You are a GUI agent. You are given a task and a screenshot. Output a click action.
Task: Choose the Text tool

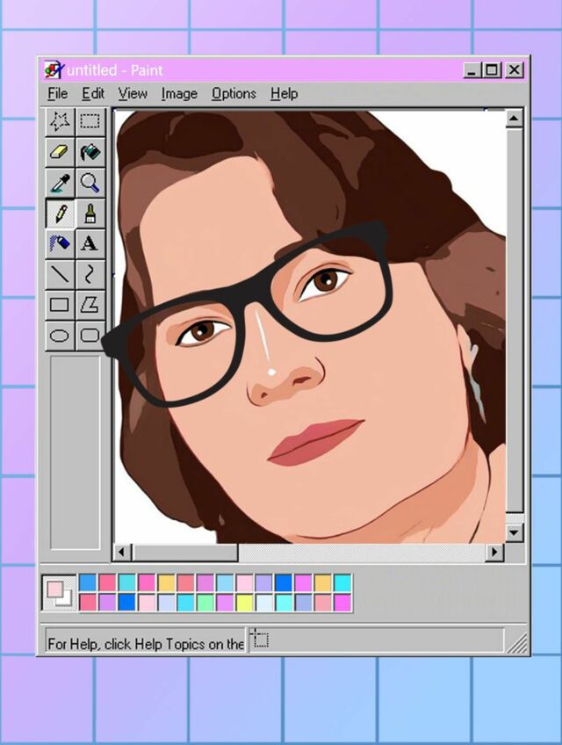pyautogui.click(x=90, y=244)
